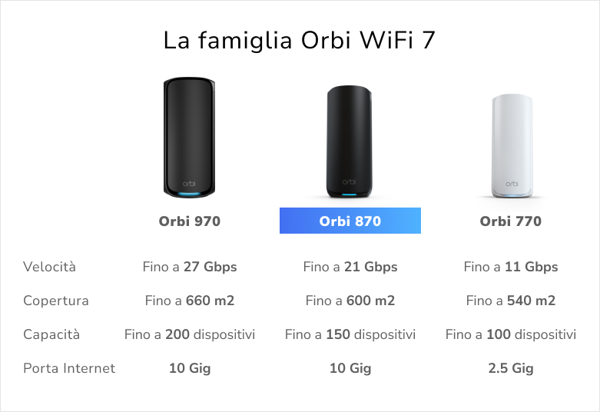Image resolution: width=600 pixels, height=412 pixels.
Task: Click the Fino a 27 Gbps speed value
Action: pos(190,267)
